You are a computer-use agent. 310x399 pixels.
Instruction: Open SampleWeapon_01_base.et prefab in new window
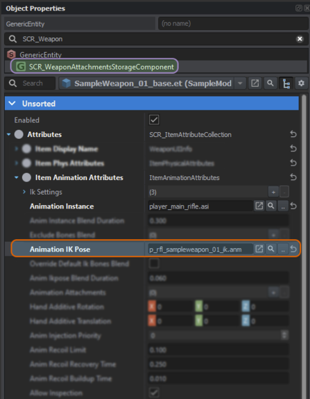tap(255, 83)
